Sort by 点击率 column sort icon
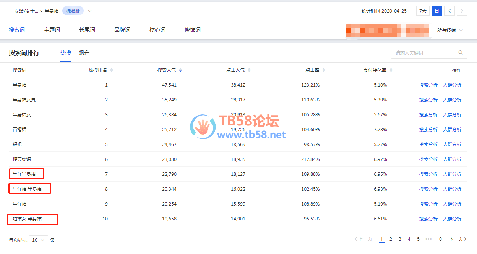This screenshot has height=254, width=477. (x=324, y=70)
